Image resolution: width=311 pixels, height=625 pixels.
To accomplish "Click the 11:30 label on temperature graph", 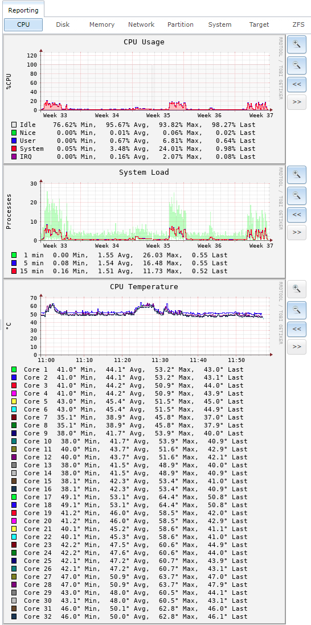I will (x=159, y=360).
